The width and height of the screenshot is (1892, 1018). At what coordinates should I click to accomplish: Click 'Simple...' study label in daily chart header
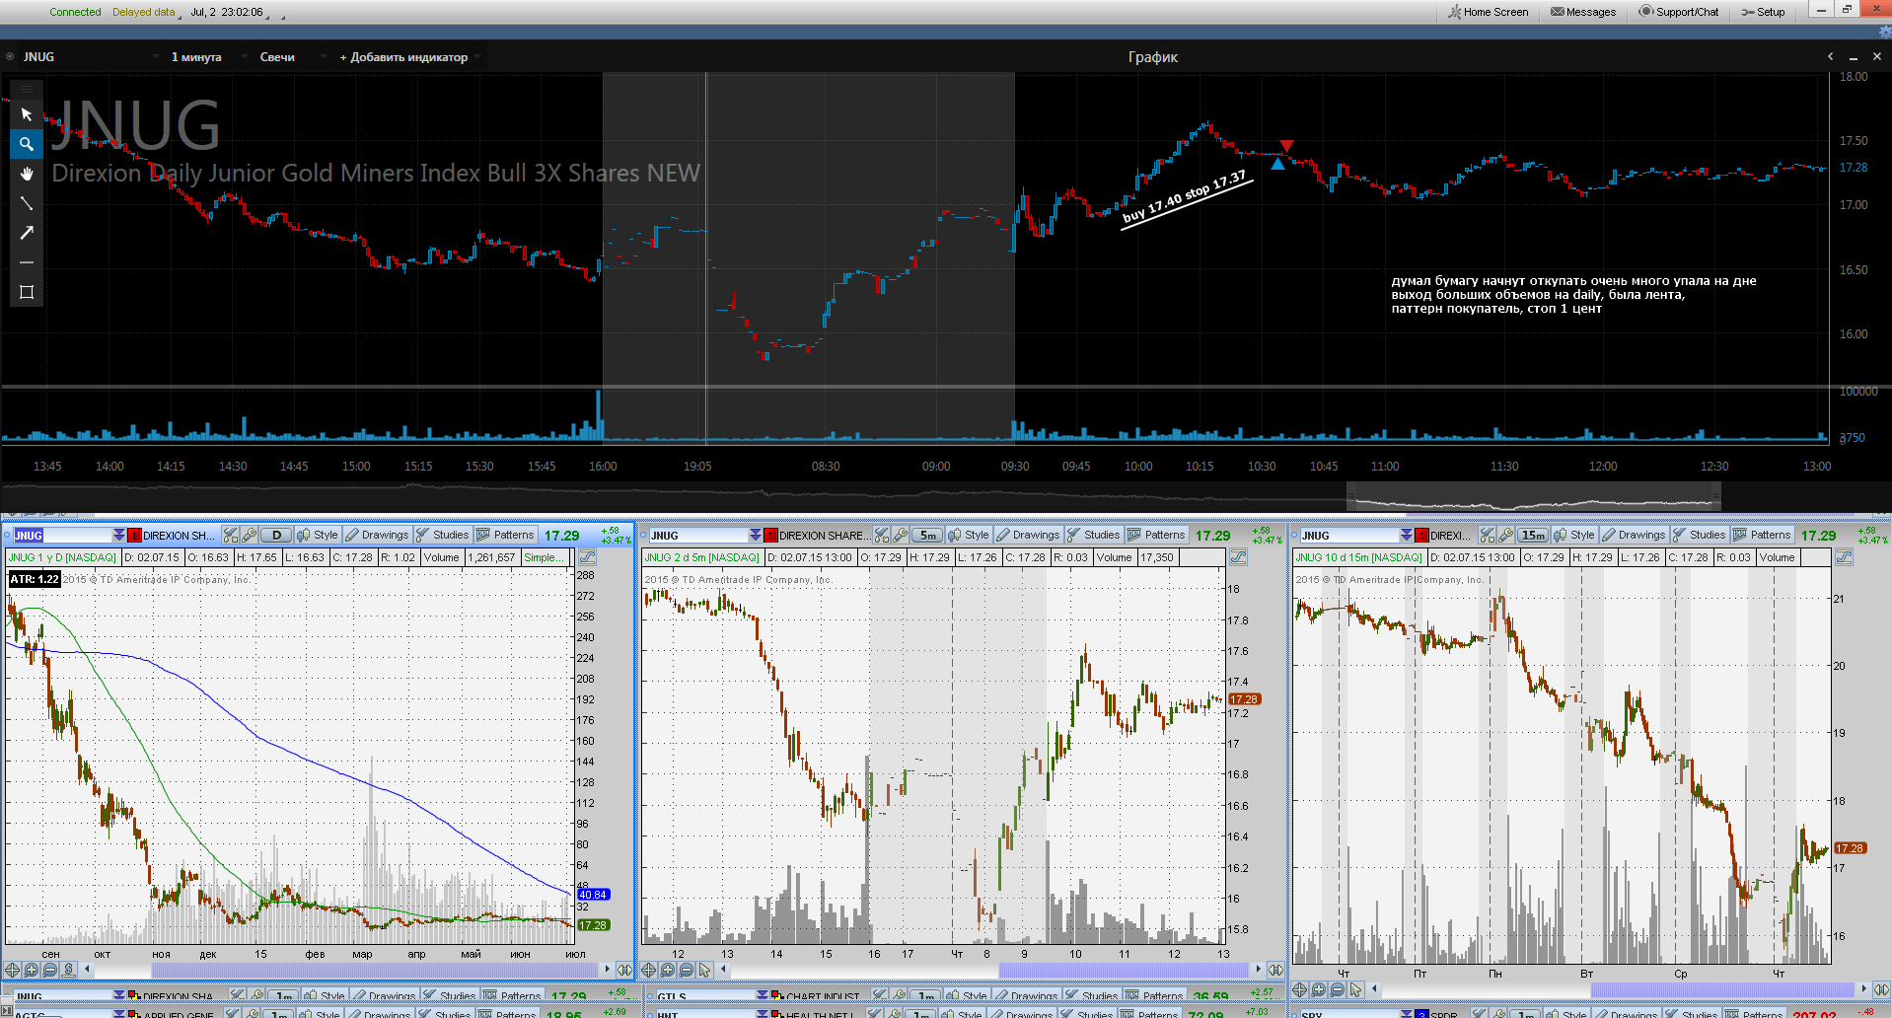545,557
